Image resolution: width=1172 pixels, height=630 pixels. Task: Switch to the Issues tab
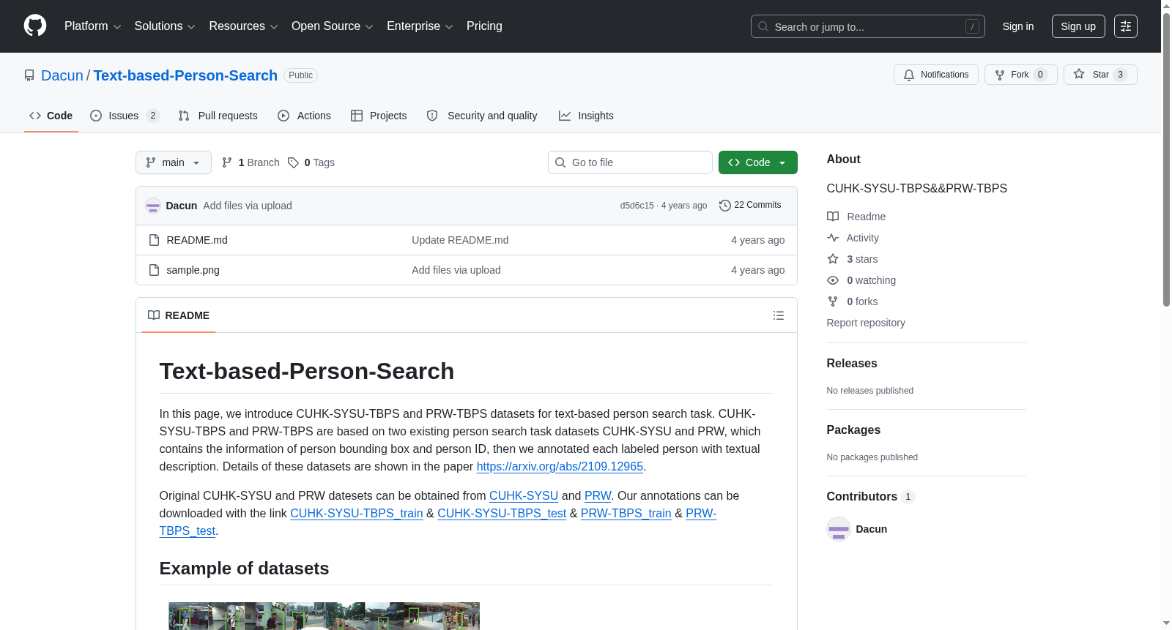pos(125,116)
